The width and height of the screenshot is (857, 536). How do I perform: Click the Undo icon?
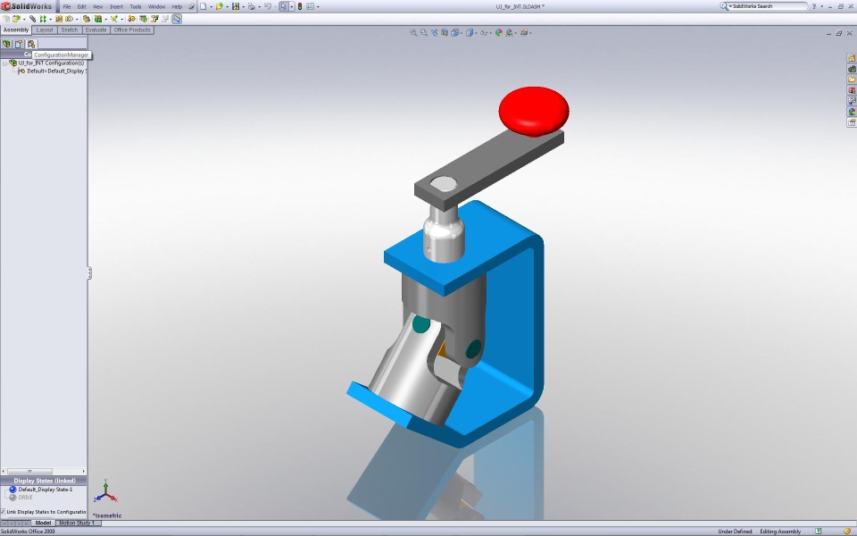point(268,6)
